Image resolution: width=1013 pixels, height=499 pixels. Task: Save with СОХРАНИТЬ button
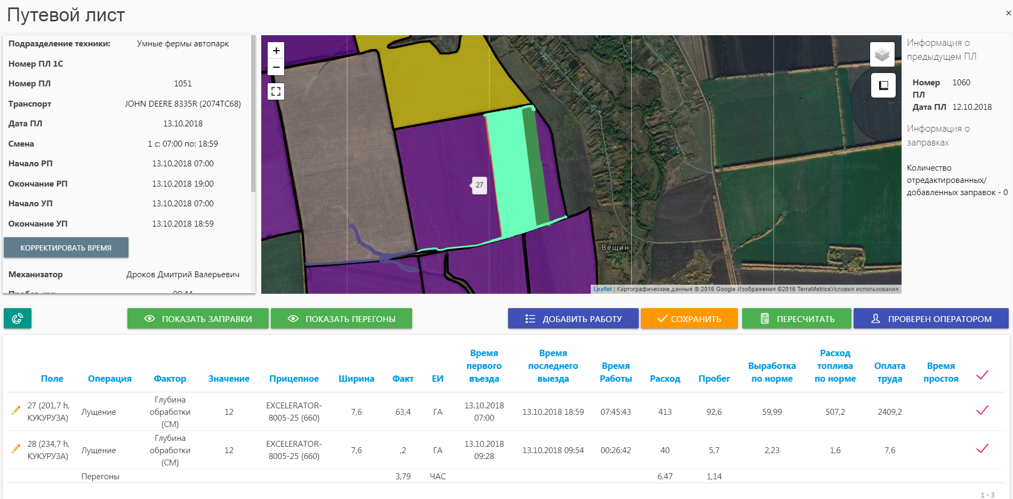point(689,318)
